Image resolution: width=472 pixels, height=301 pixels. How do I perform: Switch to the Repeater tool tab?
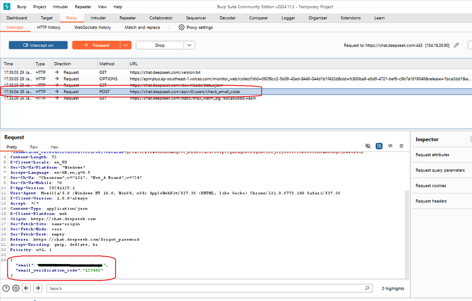tap(128, 18)
